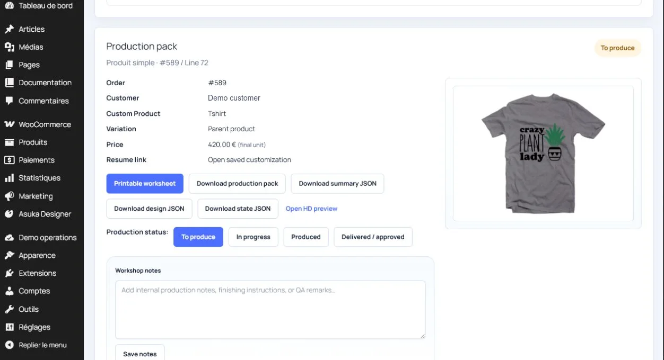The width and height of the screenshot is (664, 360).
Task: Click the Comptes user icon
Action: click(9, 291)
